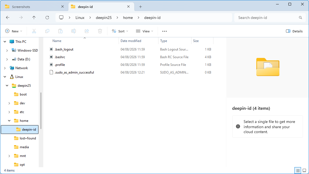The image size is (309, 174).
Task: Select the boot folder in tree
Action: (23, 94)
